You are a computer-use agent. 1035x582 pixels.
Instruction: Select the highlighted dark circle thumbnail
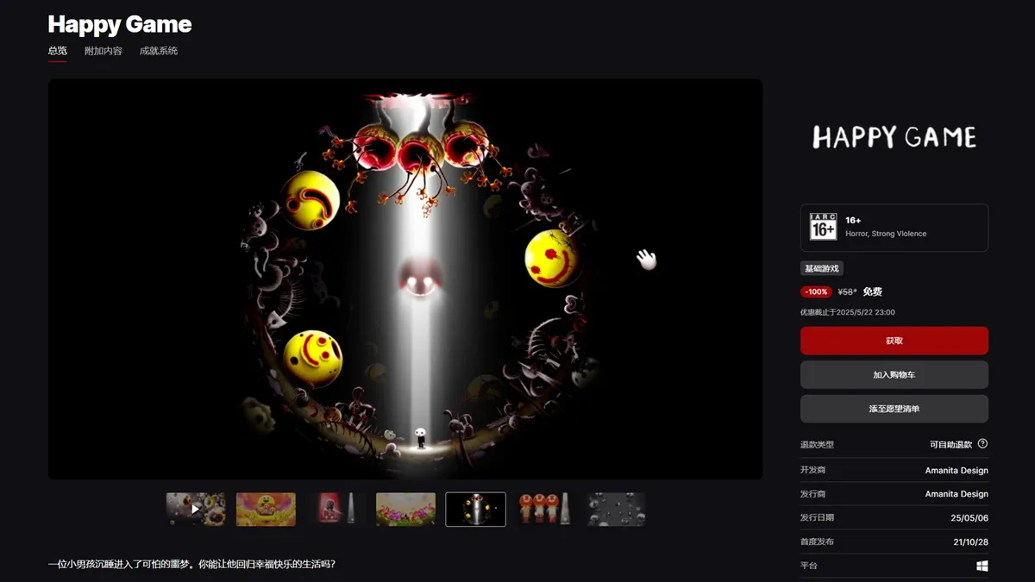[x=475, y=510]
